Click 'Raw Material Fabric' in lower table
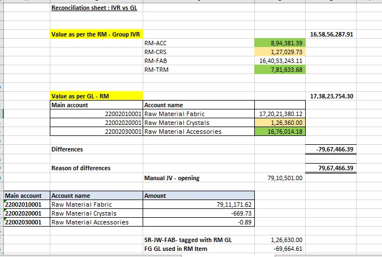382x257 pixels. (97, 204)
